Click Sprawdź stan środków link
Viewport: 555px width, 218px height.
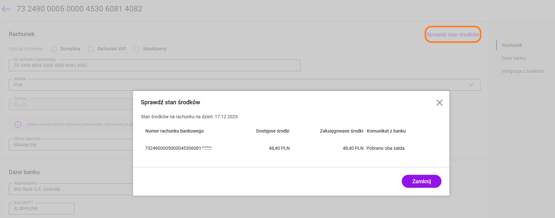[x=453, y=34]
